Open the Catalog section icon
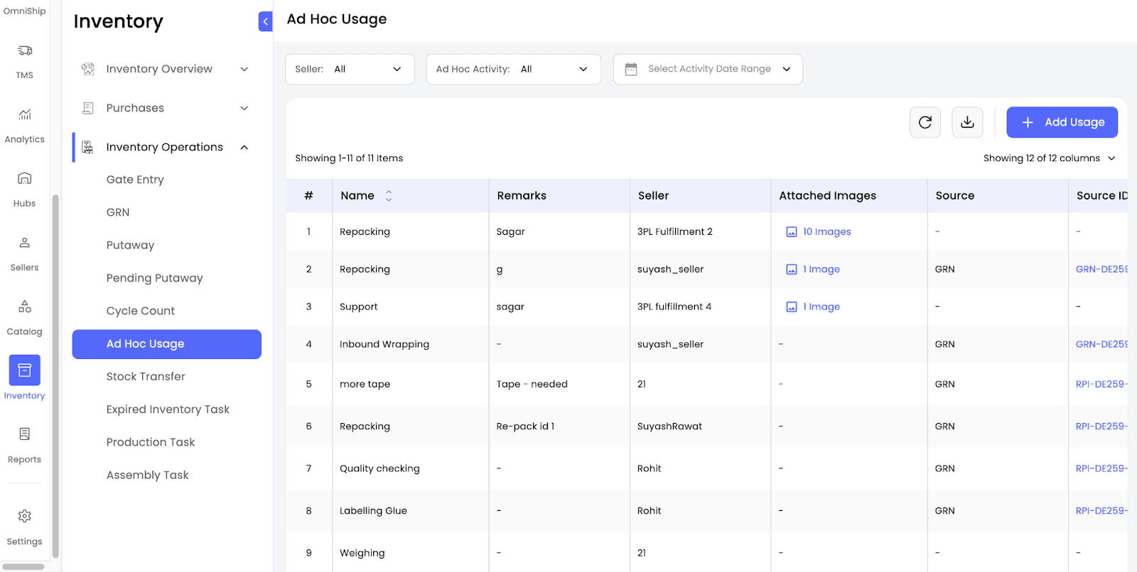Viewport: 1137px width, 572px height. point(24,307)
